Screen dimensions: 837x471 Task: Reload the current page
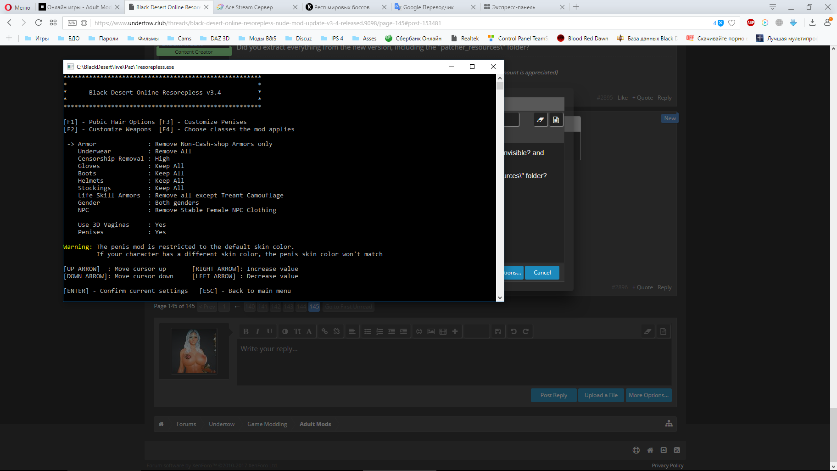[x=39, y=22]
